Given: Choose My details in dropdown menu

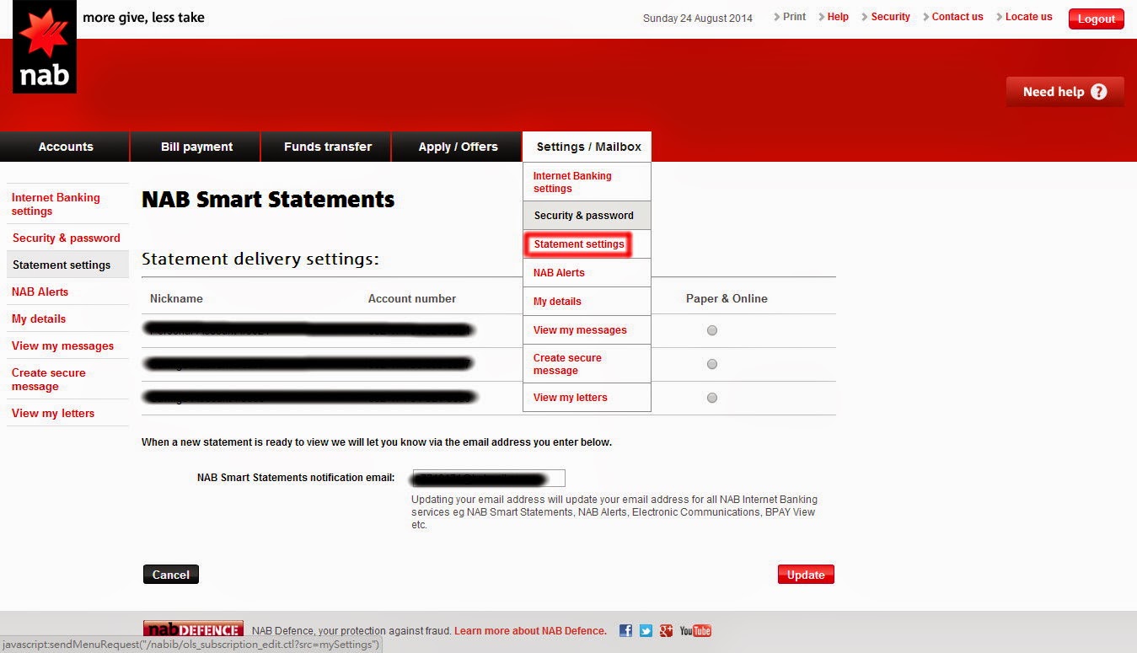Looking at the screenshot, I should pyautogui.click(x=587, y=302).
